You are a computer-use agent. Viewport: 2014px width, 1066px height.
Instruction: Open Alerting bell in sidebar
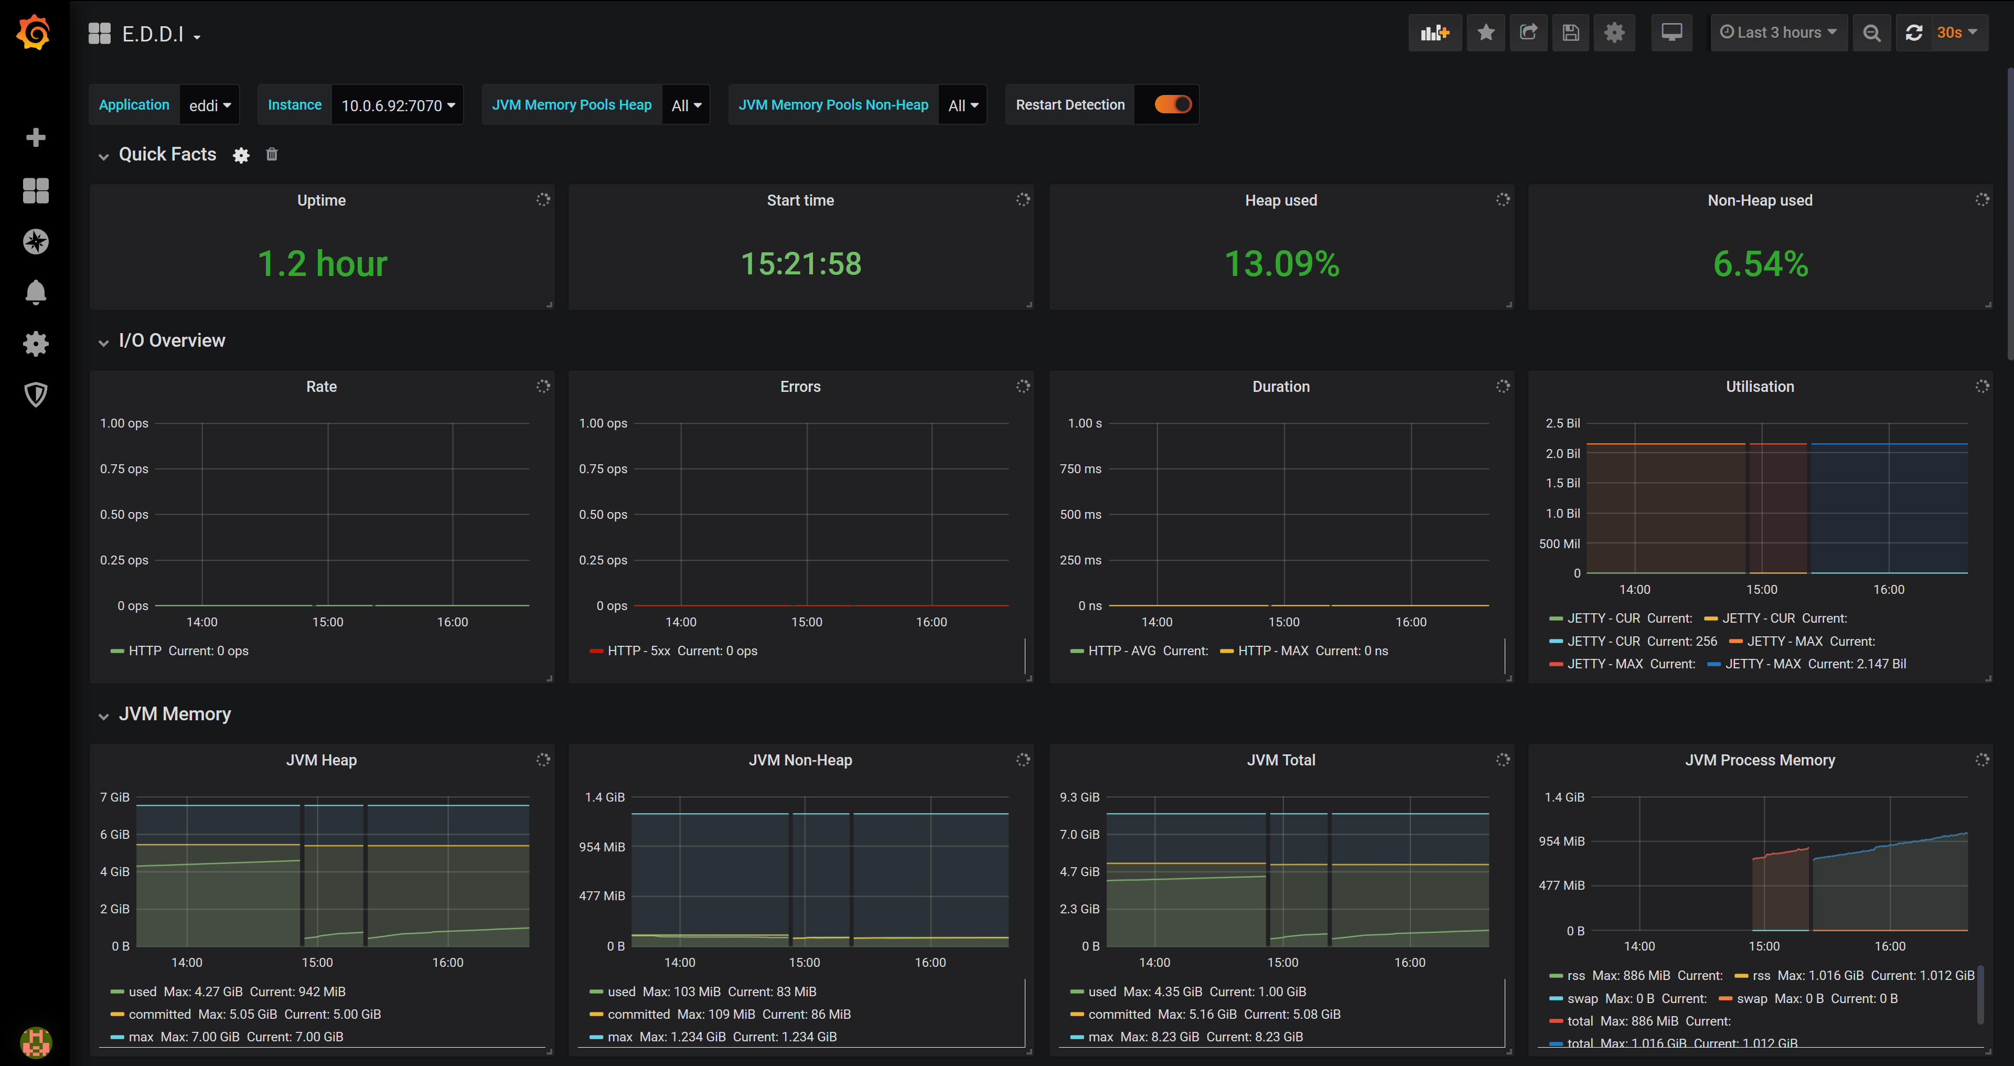point(35,293)
